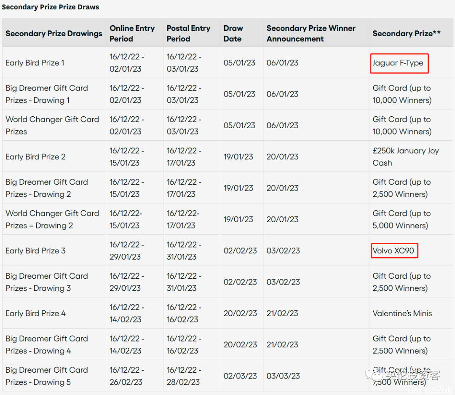This screenshot has width=455, height=395.
Task: Select the 'Draw Date' column header
Action: pos(233,33)
